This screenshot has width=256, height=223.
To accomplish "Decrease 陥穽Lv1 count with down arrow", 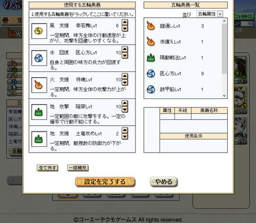I will point(125,110).
